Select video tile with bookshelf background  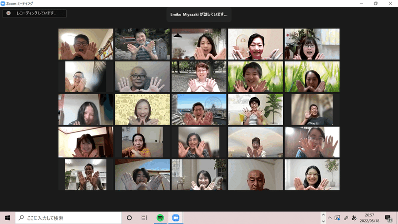click(86, 44)
